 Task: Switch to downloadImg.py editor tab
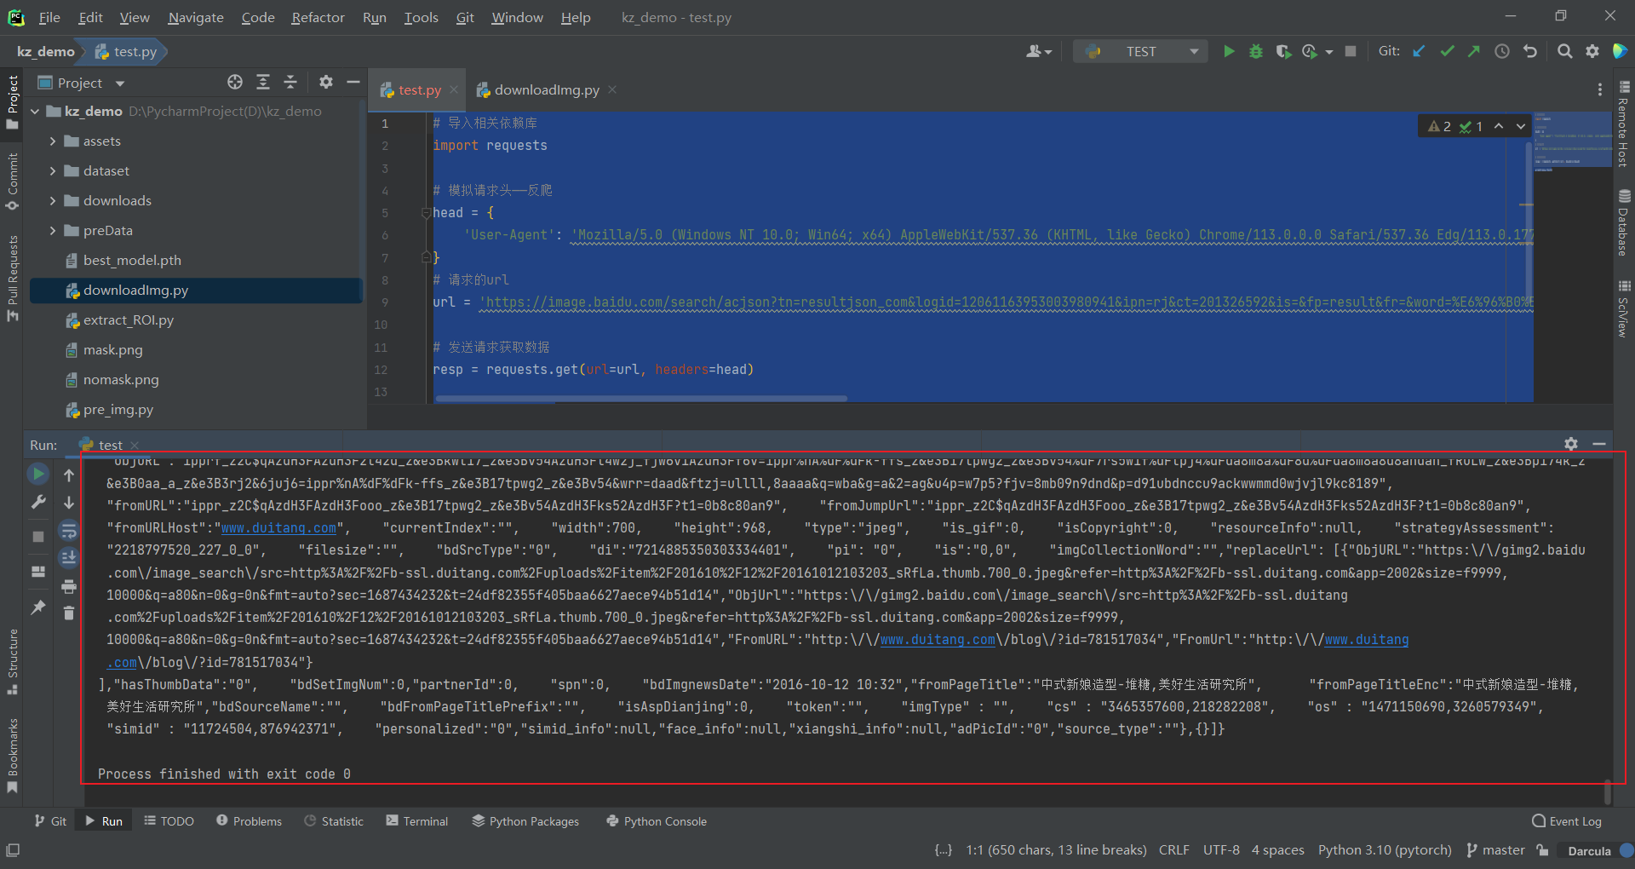(x=547, y=89)
